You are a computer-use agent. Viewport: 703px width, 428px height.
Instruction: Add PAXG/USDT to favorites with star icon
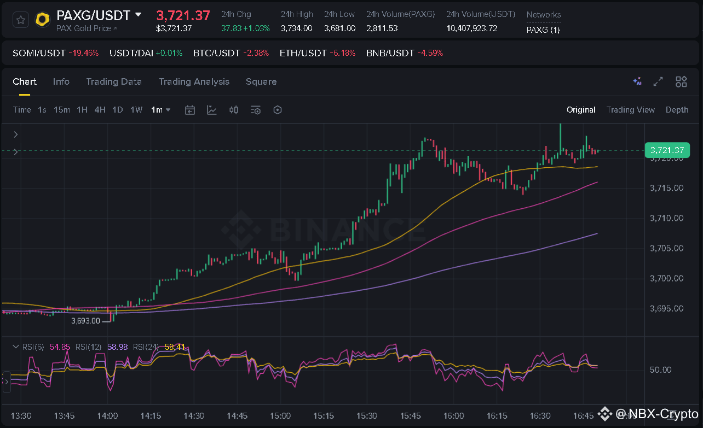(20, 20)
